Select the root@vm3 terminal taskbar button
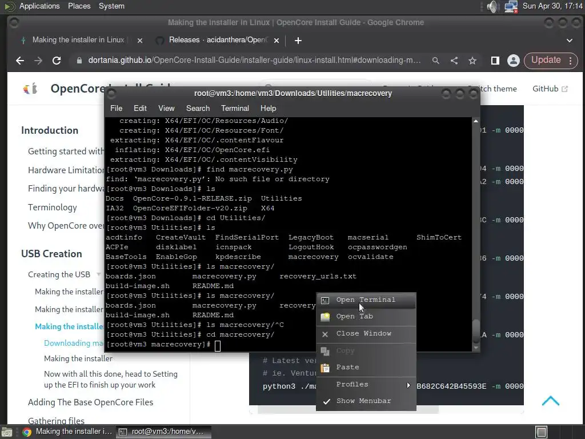 163,432
